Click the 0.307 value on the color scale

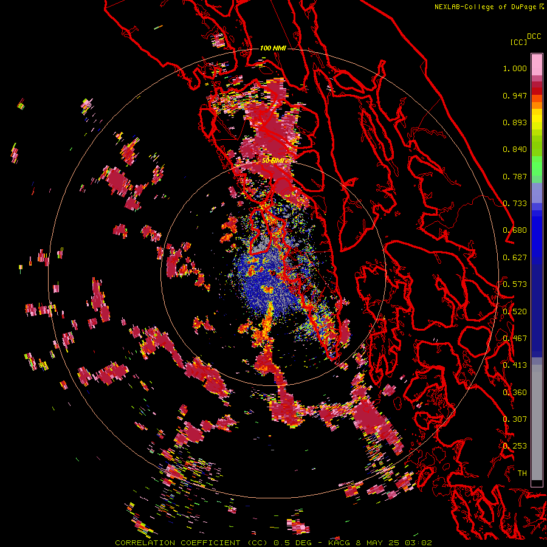click(x=515, y=419)
